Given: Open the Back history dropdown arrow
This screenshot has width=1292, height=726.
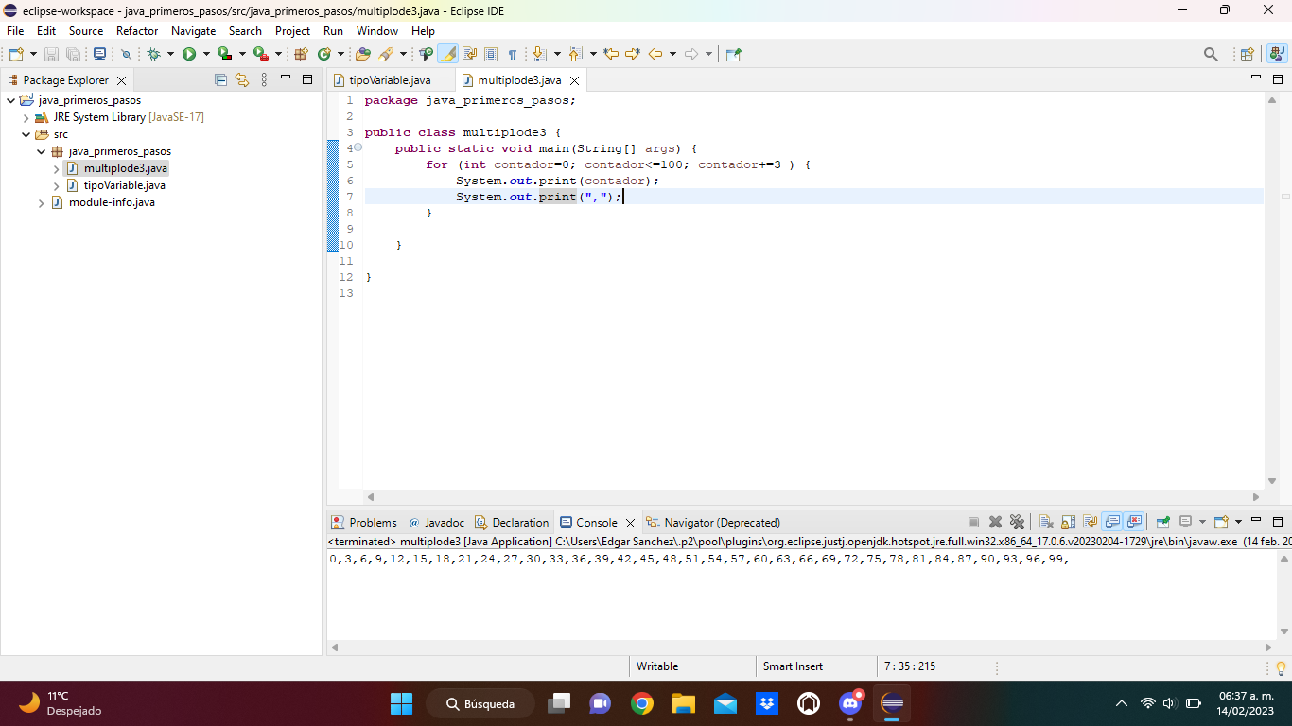Looking at the screenshot, I should coord(672,54).
